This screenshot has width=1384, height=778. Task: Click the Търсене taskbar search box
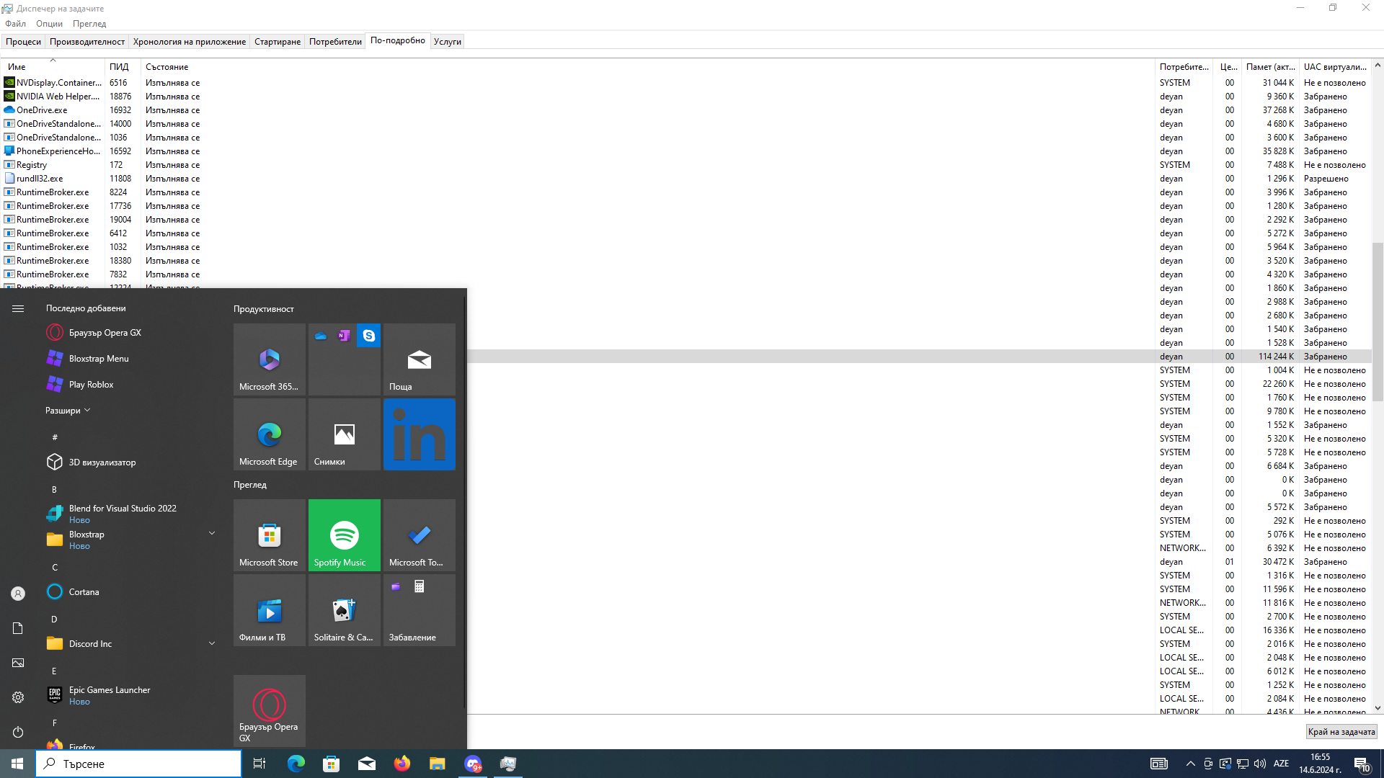tap(138, 764)
